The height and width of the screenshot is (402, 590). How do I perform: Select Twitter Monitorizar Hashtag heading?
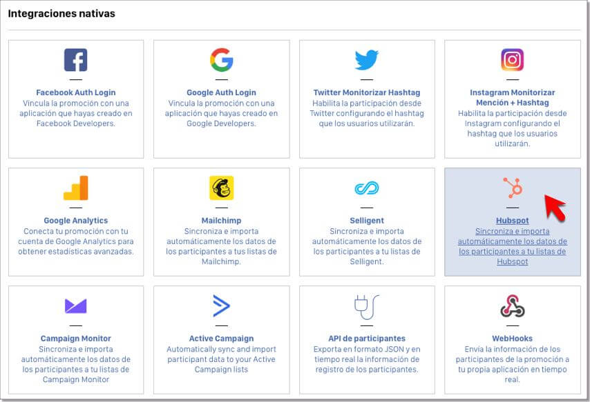tap(367, 92)
